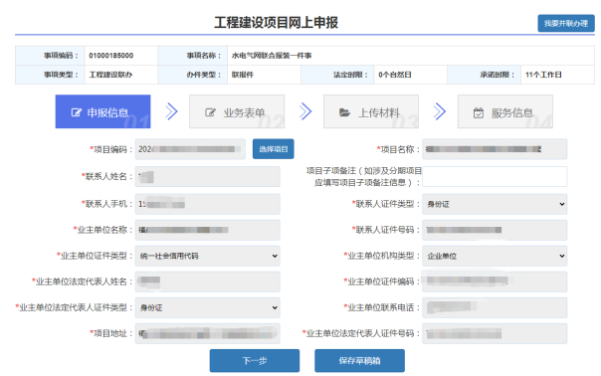The width and height of the screenshot is (601, 376).
Task: Click the 承诺时限 value 11个工作日
Action: click(543, 75)
